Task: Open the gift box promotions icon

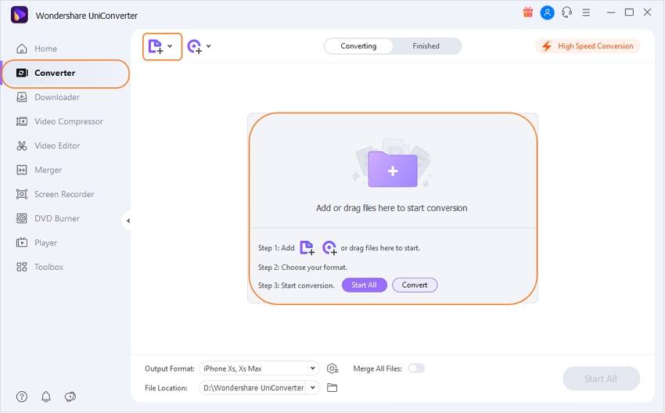Action: point(527,13)
